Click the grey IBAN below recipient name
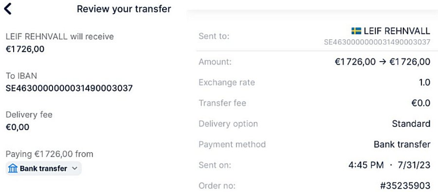Image resolution: width=438 pixels, height=192 pixels. coord(377,42)
